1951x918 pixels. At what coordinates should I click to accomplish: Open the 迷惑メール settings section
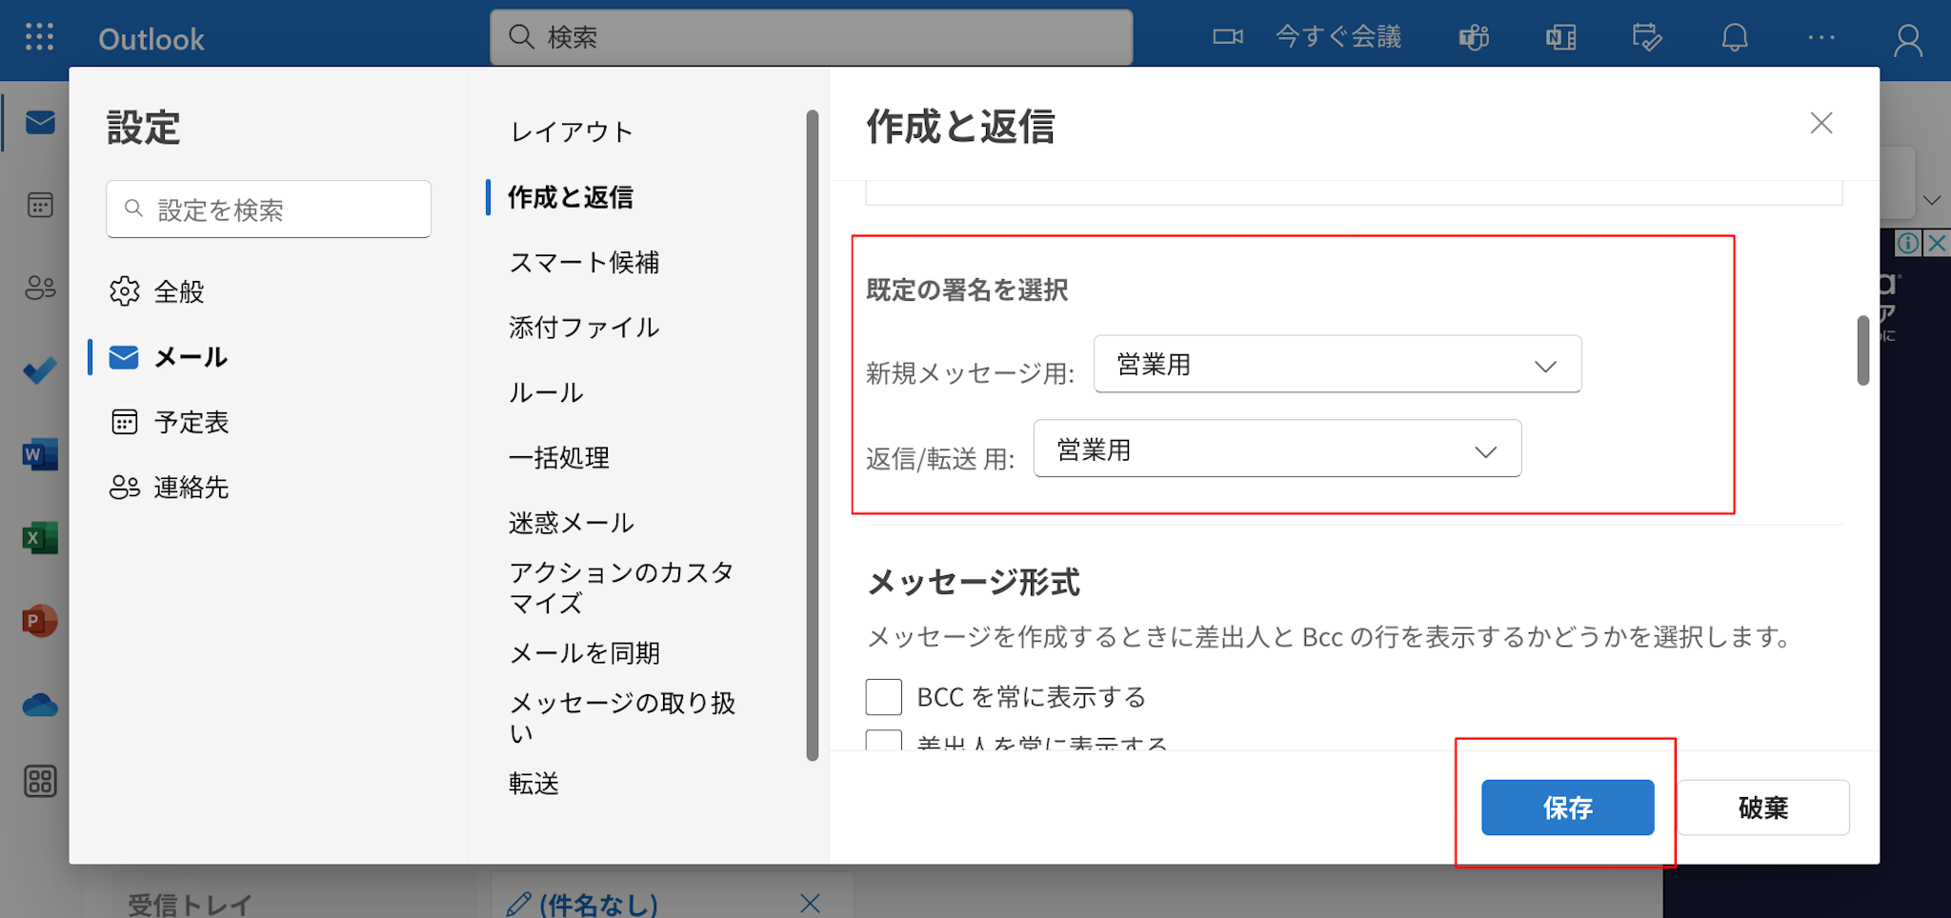click(571, 523)
